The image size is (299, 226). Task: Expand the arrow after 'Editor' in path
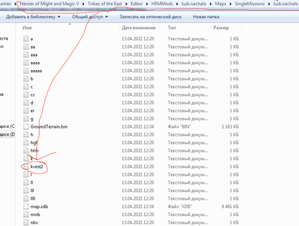(147, 4)
